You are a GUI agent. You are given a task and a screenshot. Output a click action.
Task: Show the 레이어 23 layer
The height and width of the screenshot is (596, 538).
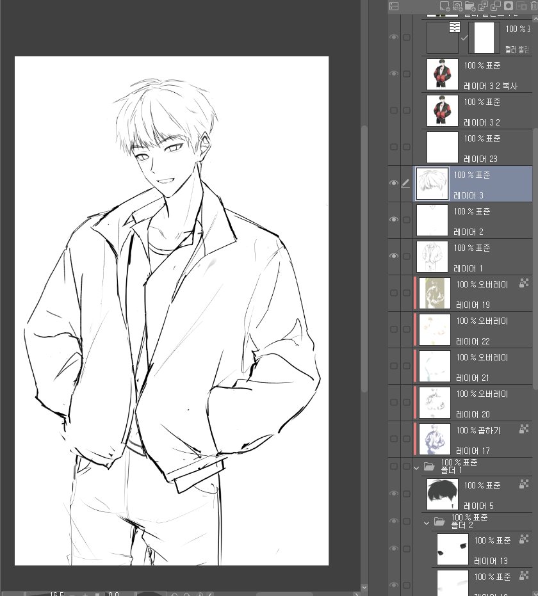click(394, 147)
